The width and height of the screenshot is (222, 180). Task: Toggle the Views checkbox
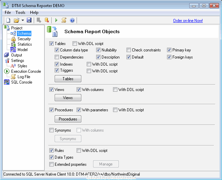(x=51, y=90)
